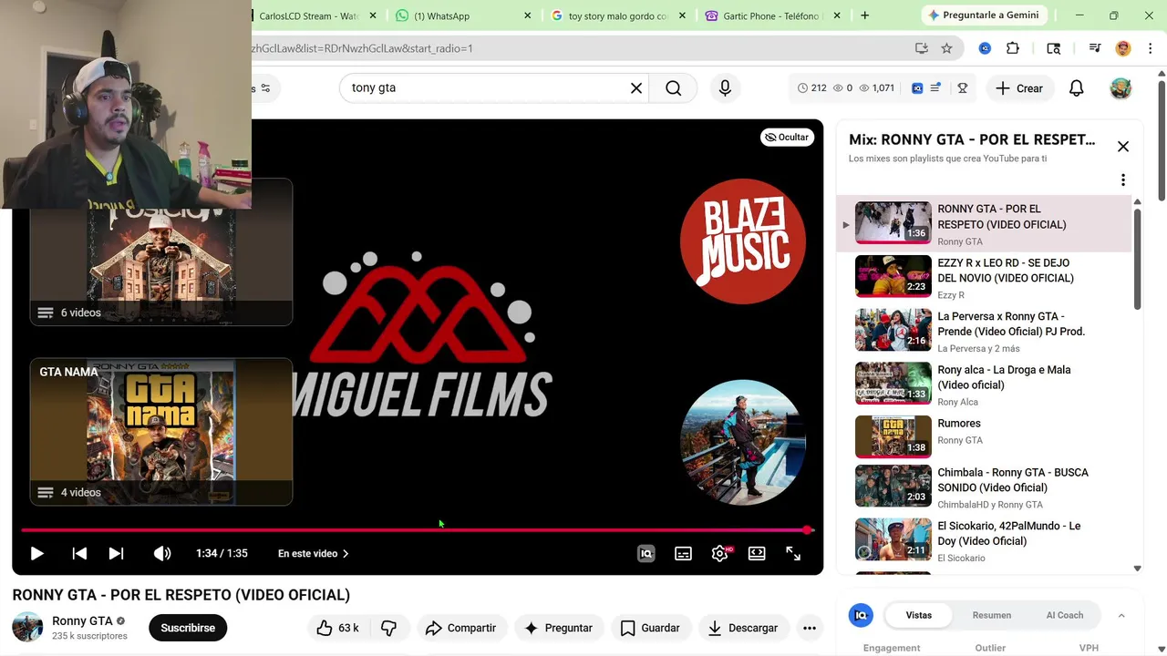This screenshot has width=1167, height=656.
Task: Open the Compartir share dialog
Action: click(x=460, y=628)
